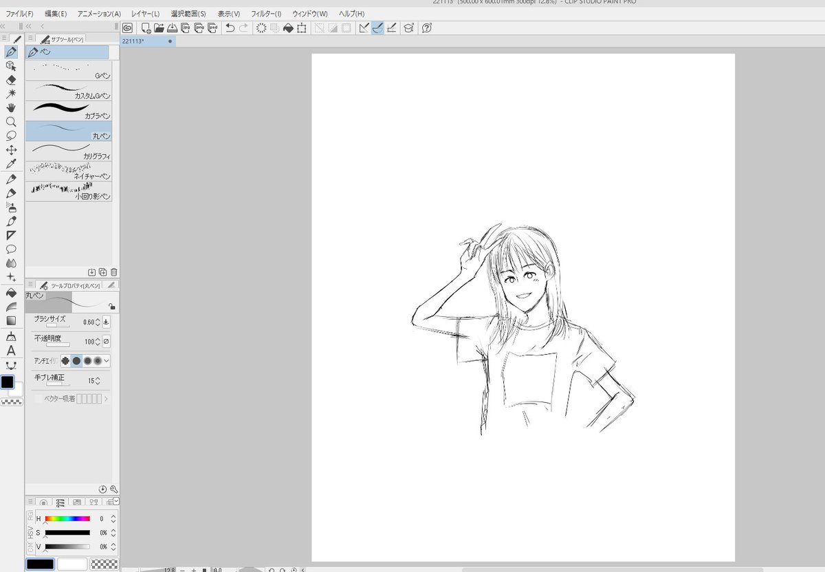Select the Gradient tool
The width and height of the screenshot is (825, 572).
pos(11,320)
